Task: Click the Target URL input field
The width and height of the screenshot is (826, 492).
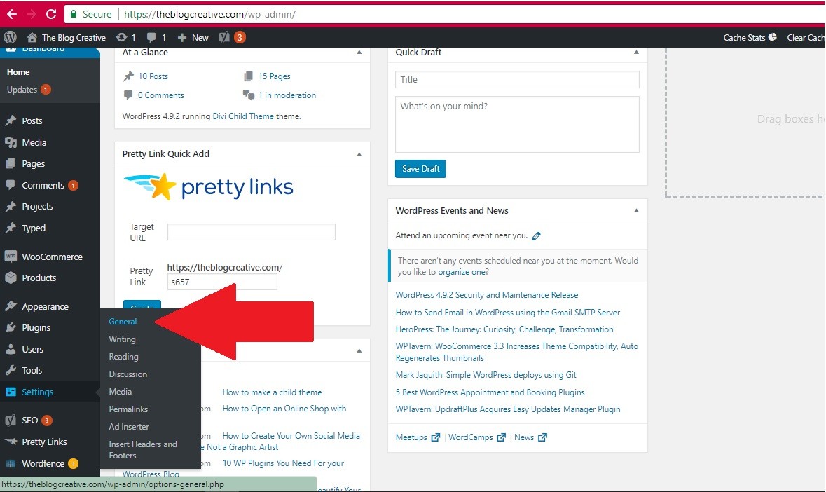Action: pyautogui.click(x=252, y=232)
